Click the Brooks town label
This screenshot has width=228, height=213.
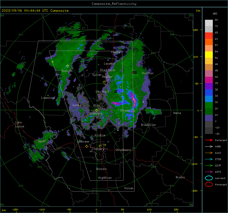click(180, 177)
